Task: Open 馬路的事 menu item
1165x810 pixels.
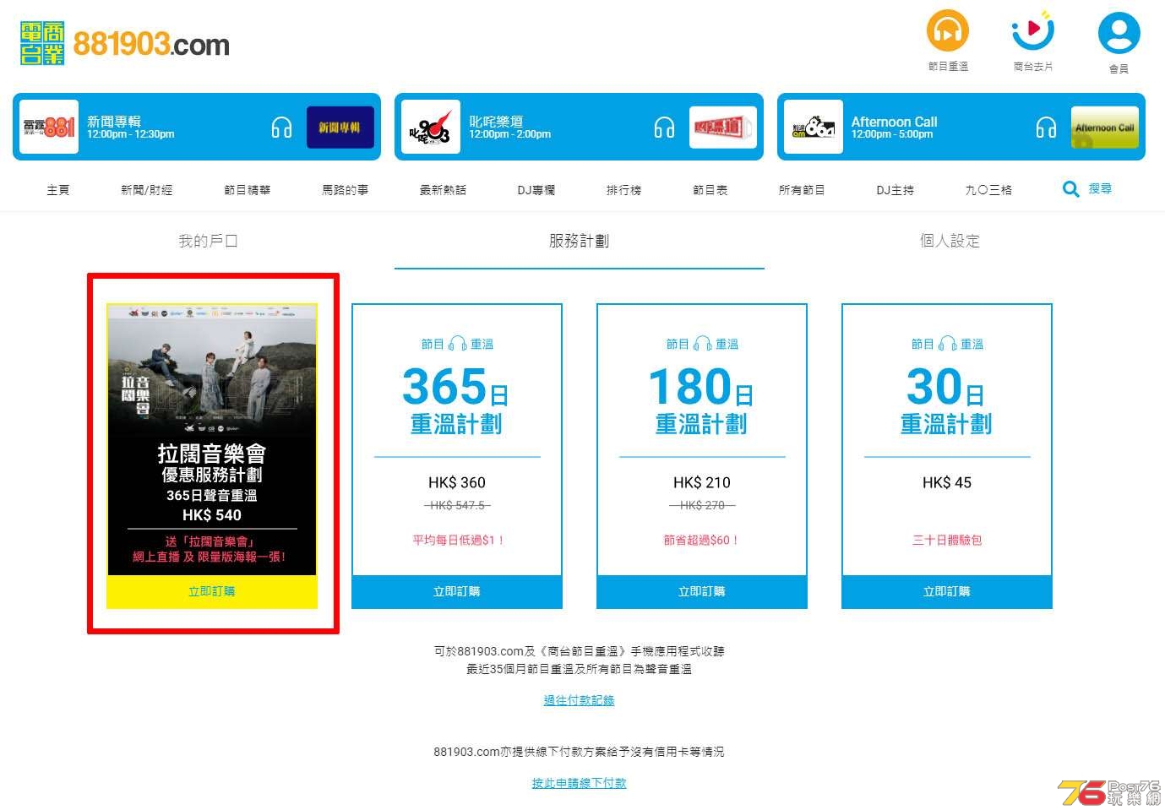Action: [x=345, y=190]
